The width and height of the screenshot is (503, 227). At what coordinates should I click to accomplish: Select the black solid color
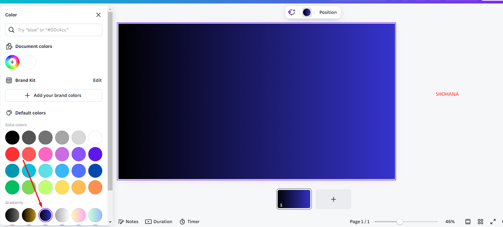[12, 138]
